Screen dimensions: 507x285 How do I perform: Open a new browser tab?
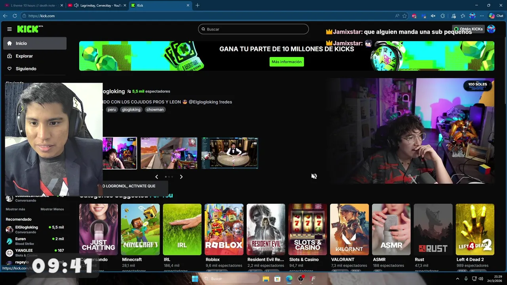coord(198,5)
